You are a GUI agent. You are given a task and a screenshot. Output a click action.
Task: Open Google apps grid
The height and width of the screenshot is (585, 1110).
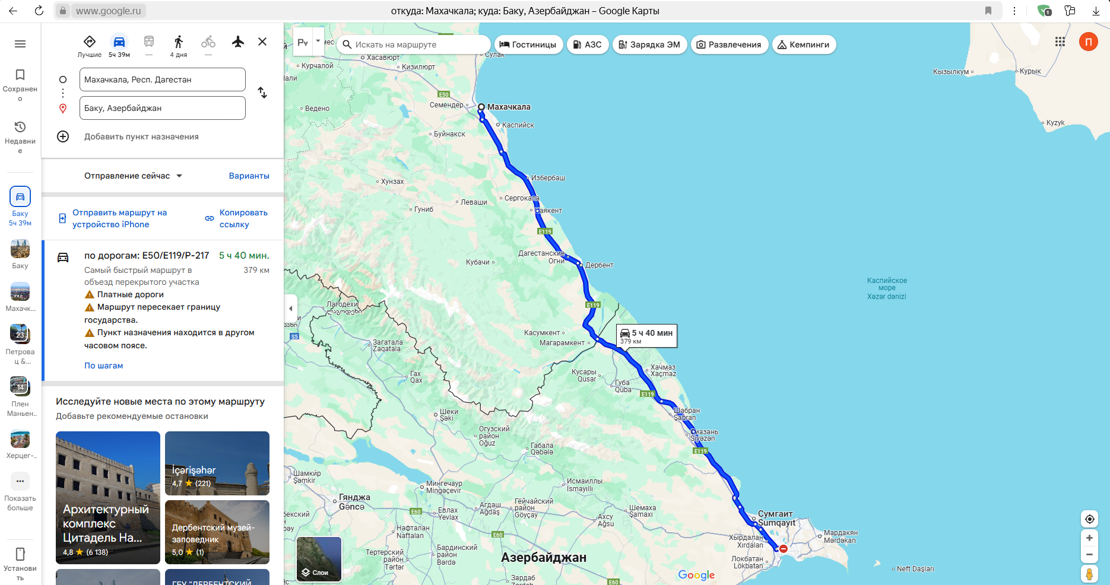[x=1060, y=42]
